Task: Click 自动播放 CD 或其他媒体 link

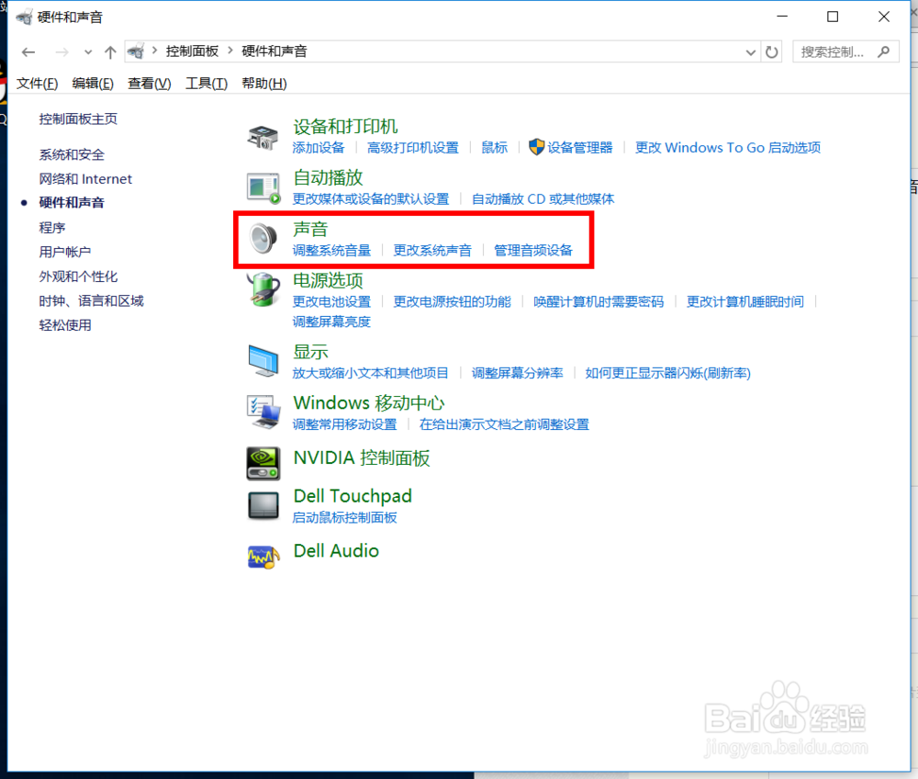Action: [543, 199]
